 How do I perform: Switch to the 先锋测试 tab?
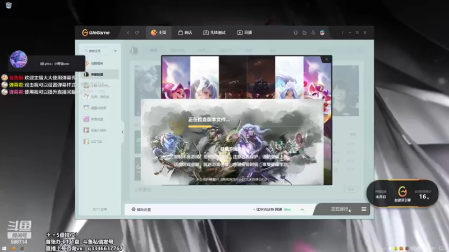point(214,32)
